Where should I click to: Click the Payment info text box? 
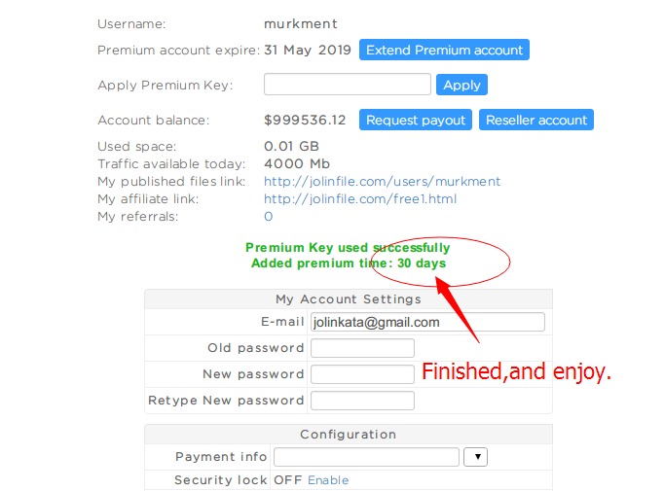point(366,457)
